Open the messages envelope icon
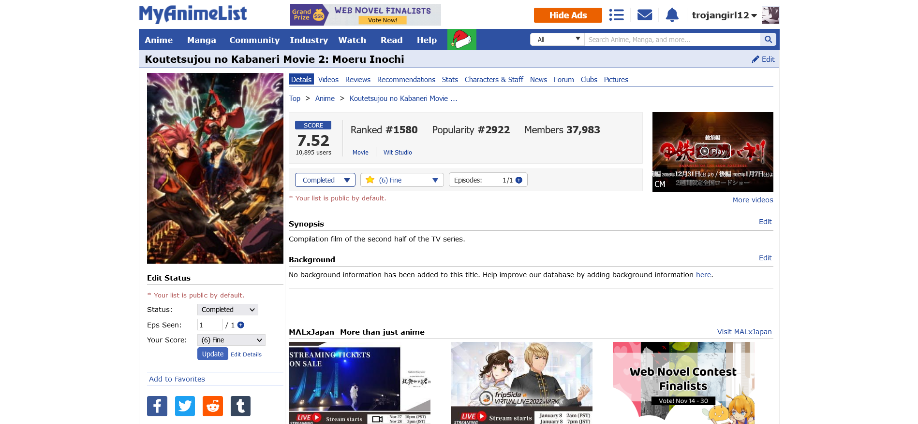Viewport: 918px width, 424px height. 645,15
